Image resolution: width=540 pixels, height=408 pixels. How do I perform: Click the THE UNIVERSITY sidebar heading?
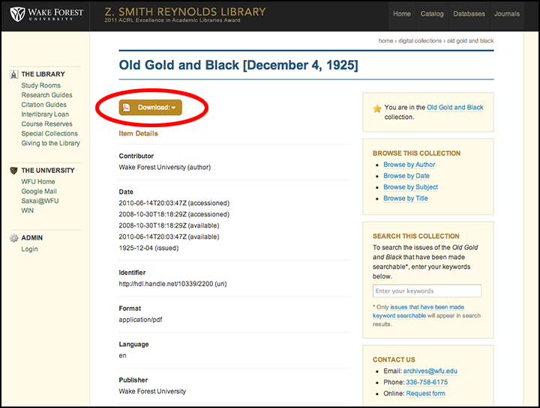[48, 171]
